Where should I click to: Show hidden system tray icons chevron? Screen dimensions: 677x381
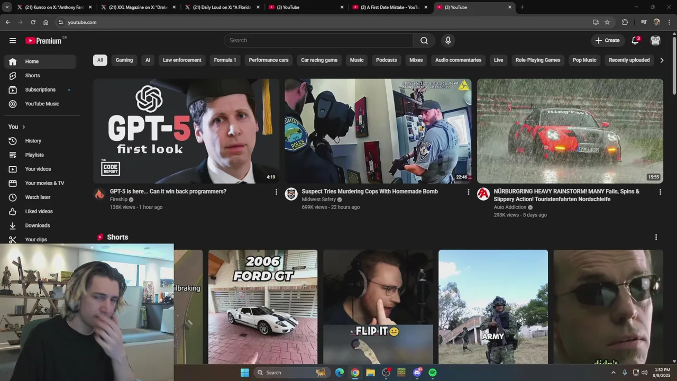[x=613, y=373]
